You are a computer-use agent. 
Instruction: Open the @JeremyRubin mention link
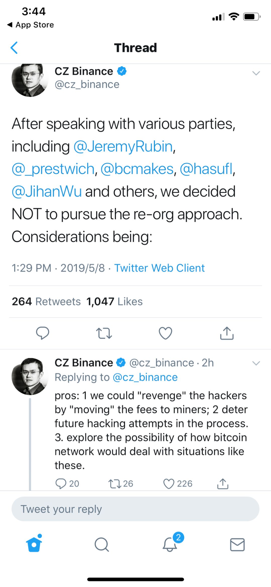click(x=123, y=147)
